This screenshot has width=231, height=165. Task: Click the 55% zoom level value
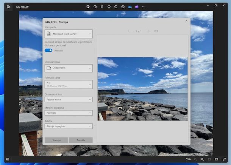(x=188, y=159)
